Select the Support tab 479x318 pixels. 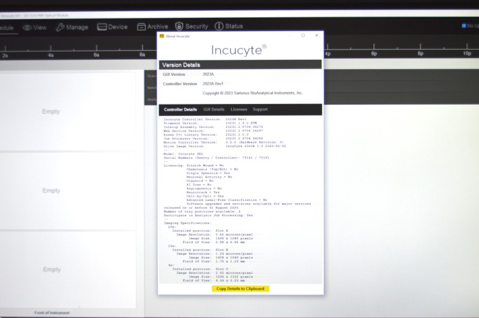tap(260, 109)
